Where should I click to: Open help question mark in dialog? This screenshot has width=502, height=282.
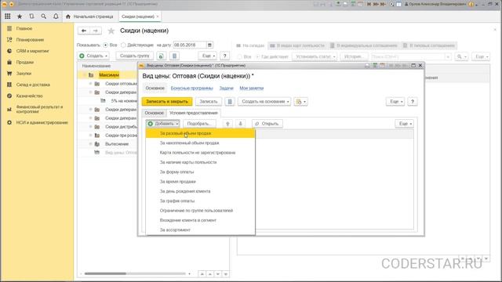coord(413,102)
